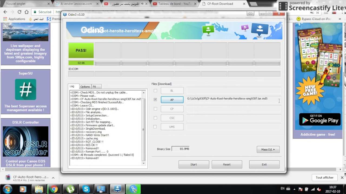Click network signal icon in system tray
Screen dimensions: 346x194
point(313,189)
